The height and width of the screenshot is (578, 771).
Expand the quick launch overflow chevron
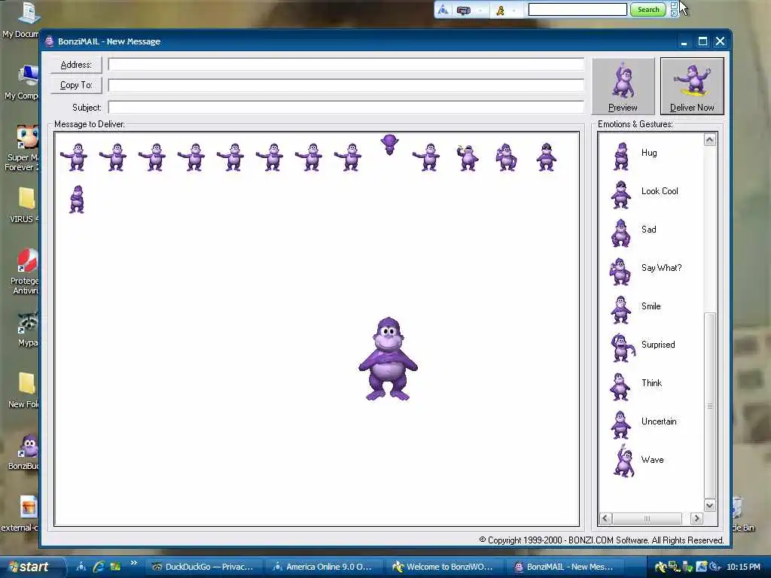(134, 563)
